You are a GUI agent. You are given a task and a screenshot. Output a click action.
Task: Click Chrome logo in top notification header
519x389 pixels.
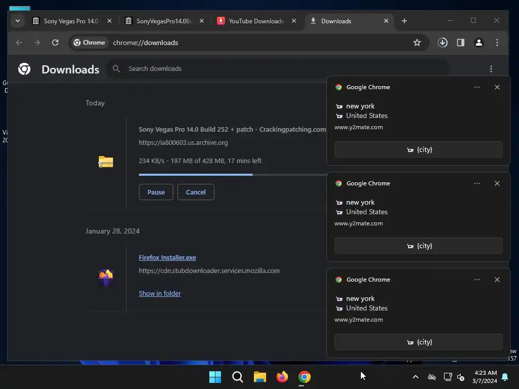338,87
